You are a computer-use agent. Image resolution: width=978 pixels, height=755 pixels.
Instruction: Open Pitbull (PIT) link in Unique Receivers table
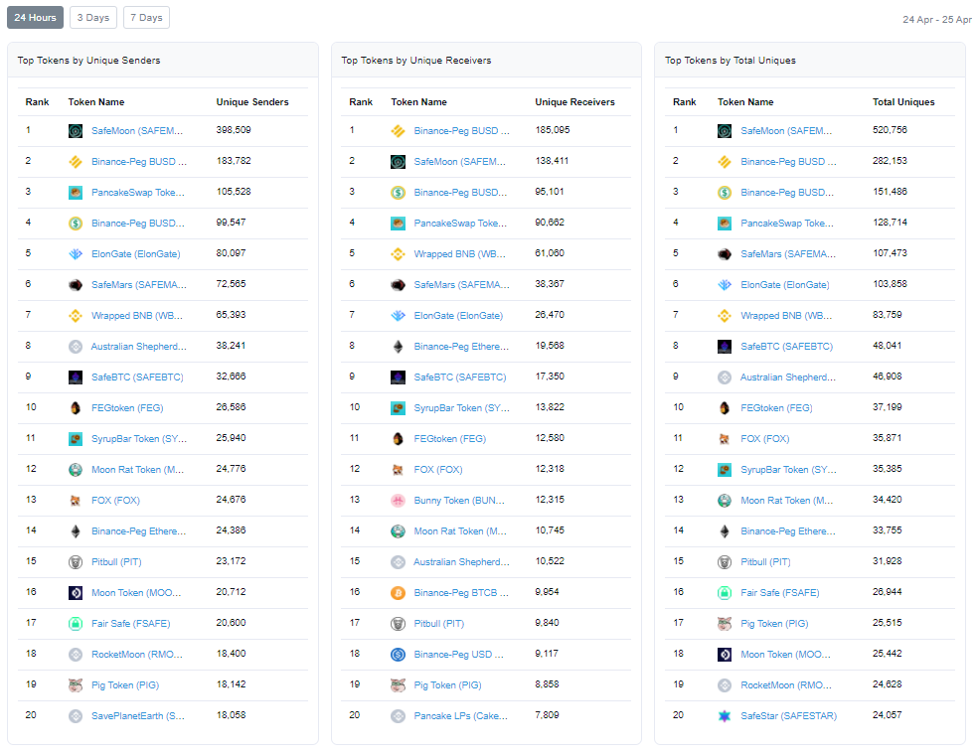(439, 624)
